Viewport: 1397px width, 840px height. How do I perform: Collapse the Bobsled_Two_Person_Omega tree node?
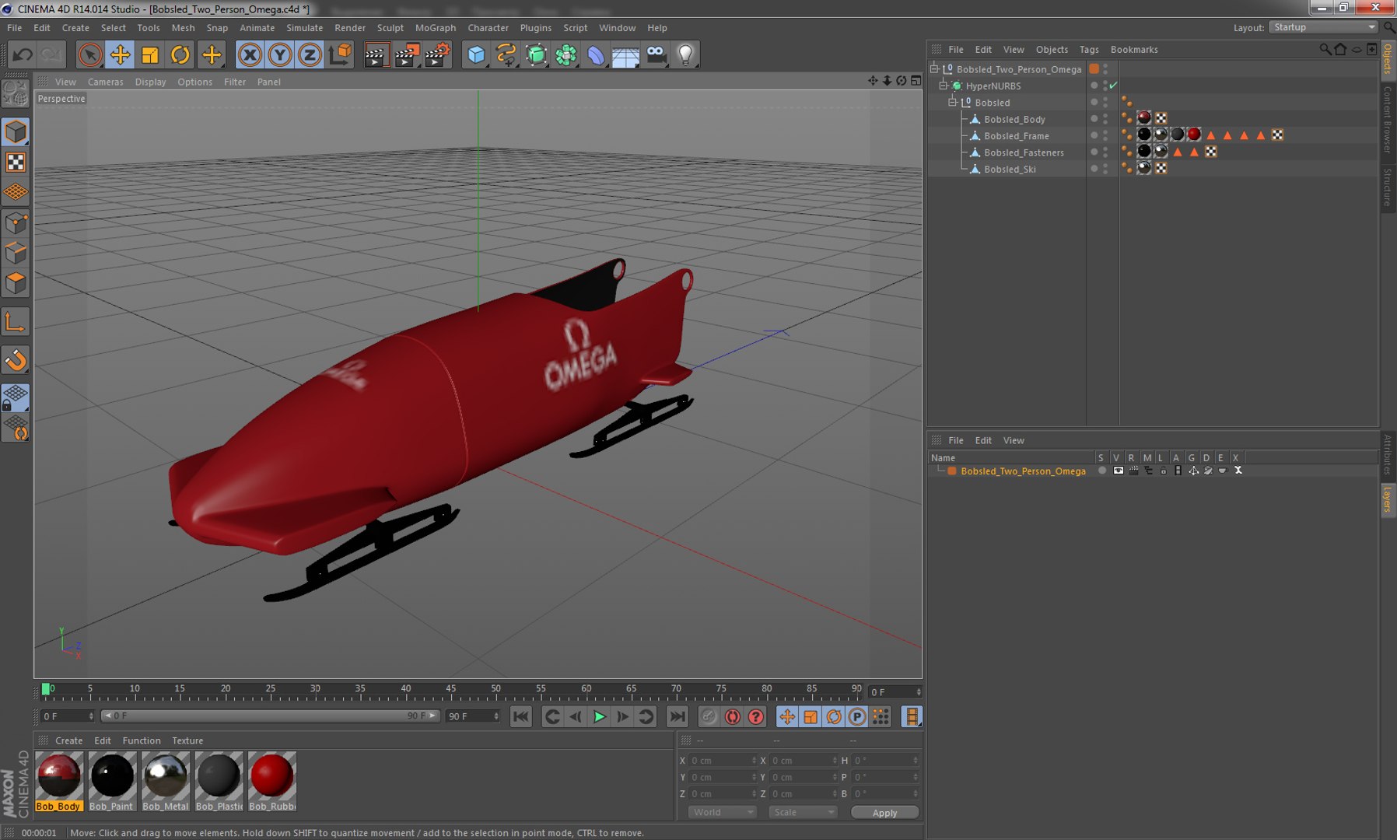(934, 68)
